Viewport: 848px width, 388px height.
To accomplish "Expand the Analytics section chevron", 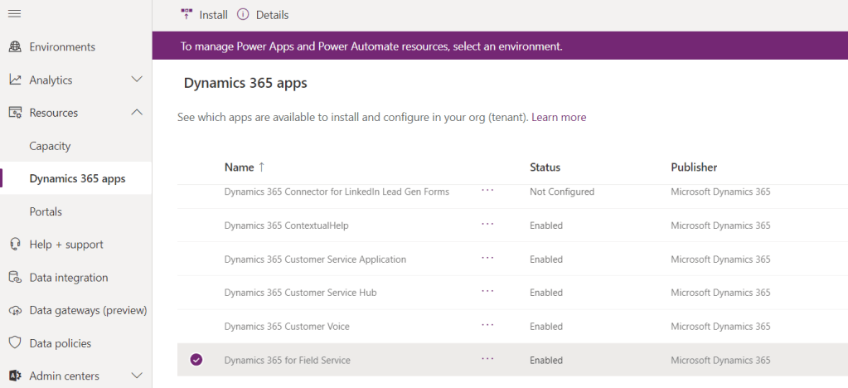I will [x=137, y=80].
